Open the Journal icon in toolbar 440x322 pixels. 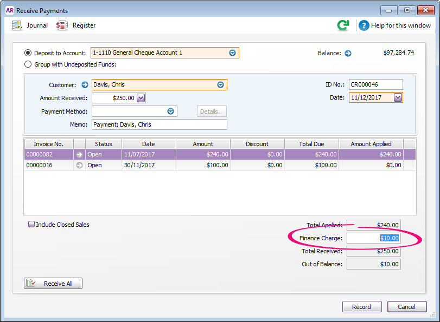(17, 25)
